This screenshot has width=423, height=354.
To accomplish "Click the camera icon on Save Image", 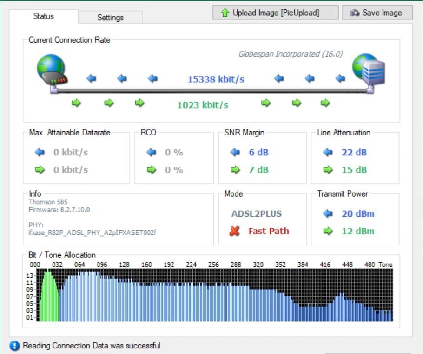I will tap(355, 13).
